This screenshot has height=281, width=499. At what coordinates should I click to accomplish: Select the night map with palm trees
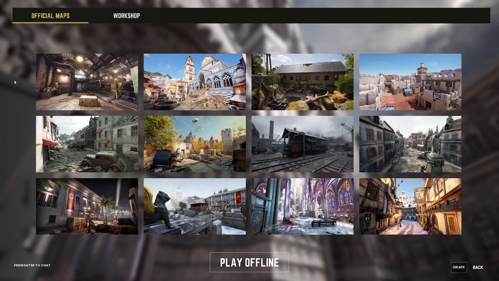(87, 206)
